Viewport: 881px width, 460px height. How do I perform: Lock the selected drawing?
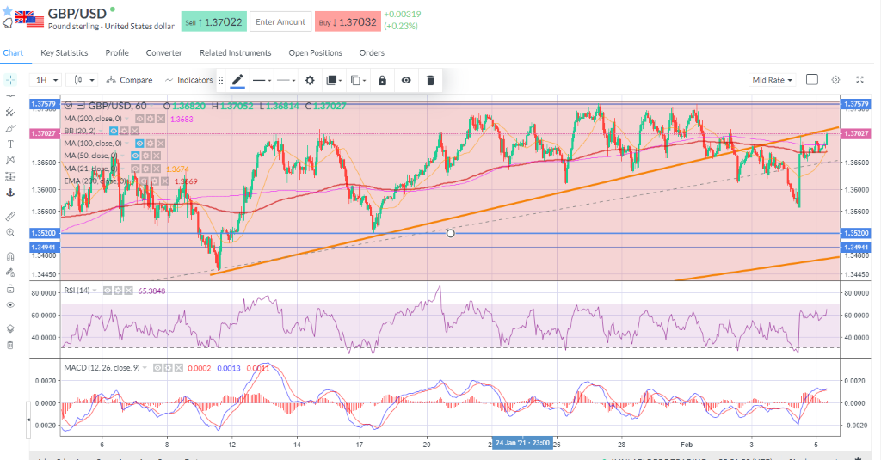pyautogui.click(x=382, y=80)
